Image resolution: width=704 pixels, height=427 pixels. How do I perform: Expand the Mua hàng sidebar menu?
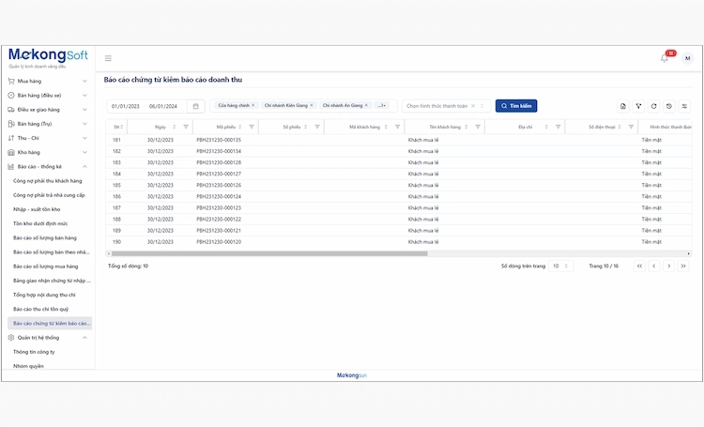tap(47, 82)
